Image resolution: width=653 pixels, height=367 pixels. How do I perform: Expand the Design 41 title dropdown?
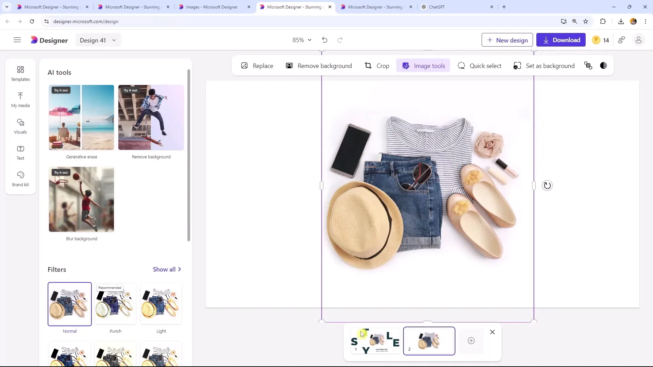pyautogui.click(x=114, y=40)
